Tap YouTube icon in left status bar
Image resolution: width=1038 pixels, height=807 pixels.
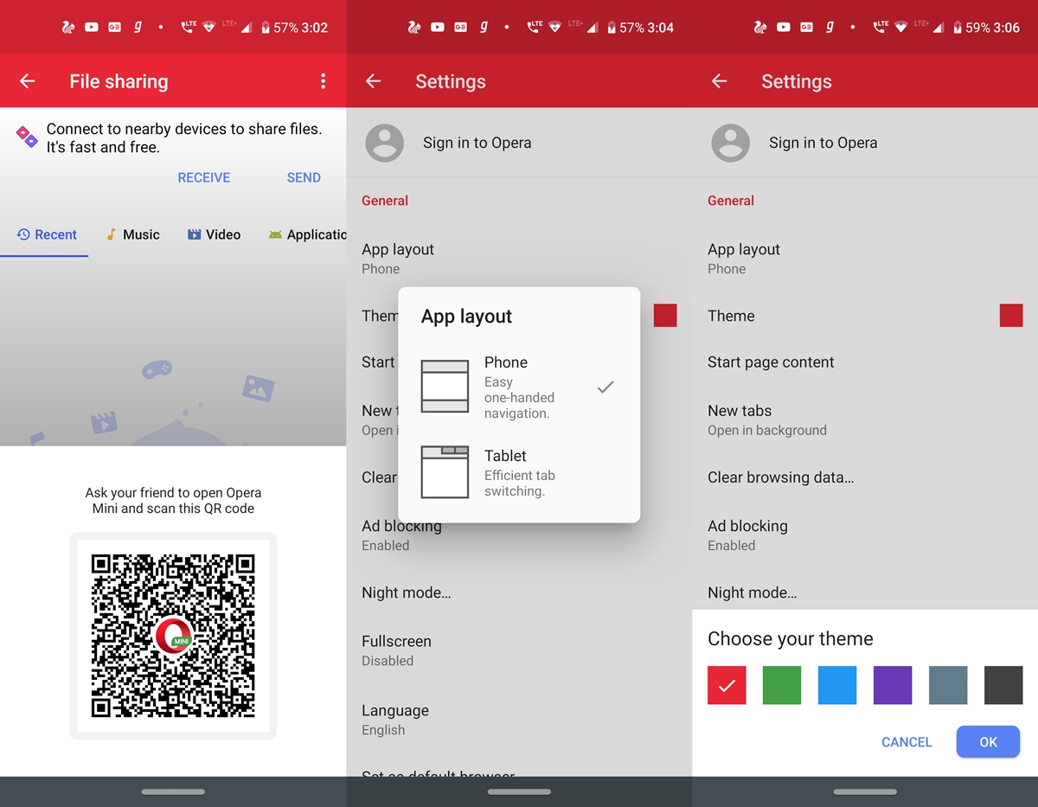coord(92,28)
